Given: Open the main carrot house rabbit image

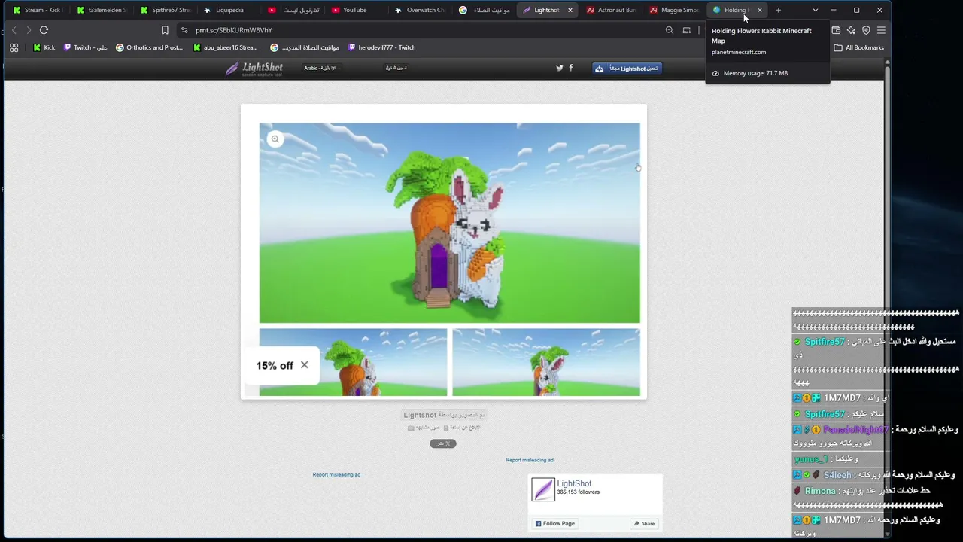Looking at the screenshot, I should click(450, 223).
